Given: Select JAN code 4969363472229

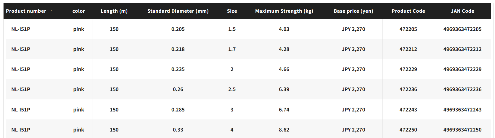Looking at the screenshot, I should [462, 69].
